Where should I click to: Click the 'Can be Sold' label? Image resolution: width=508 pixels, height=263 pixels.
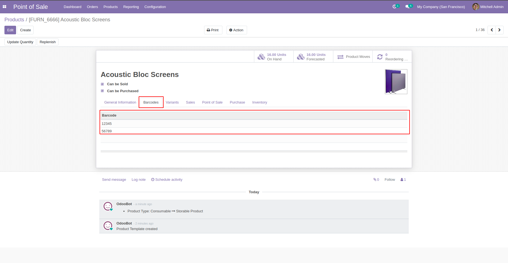pos(117,84)
